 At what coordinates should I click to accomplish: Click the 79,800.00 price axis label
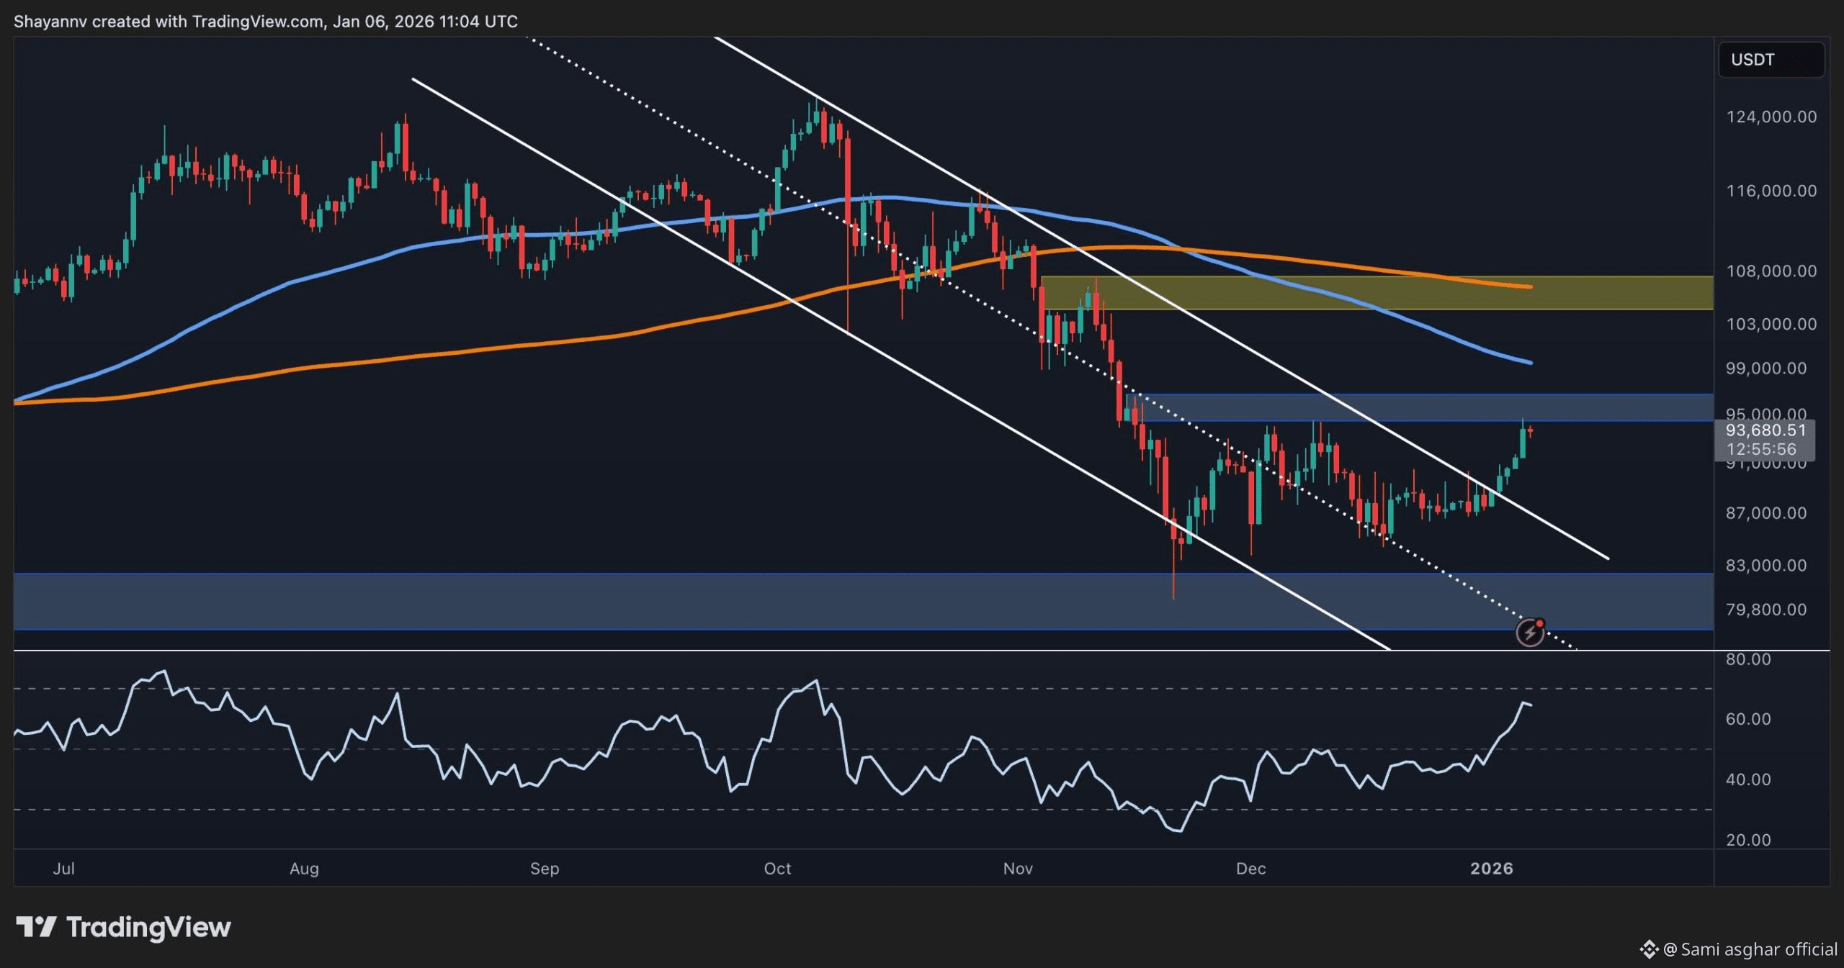[x=1766, y=610]
